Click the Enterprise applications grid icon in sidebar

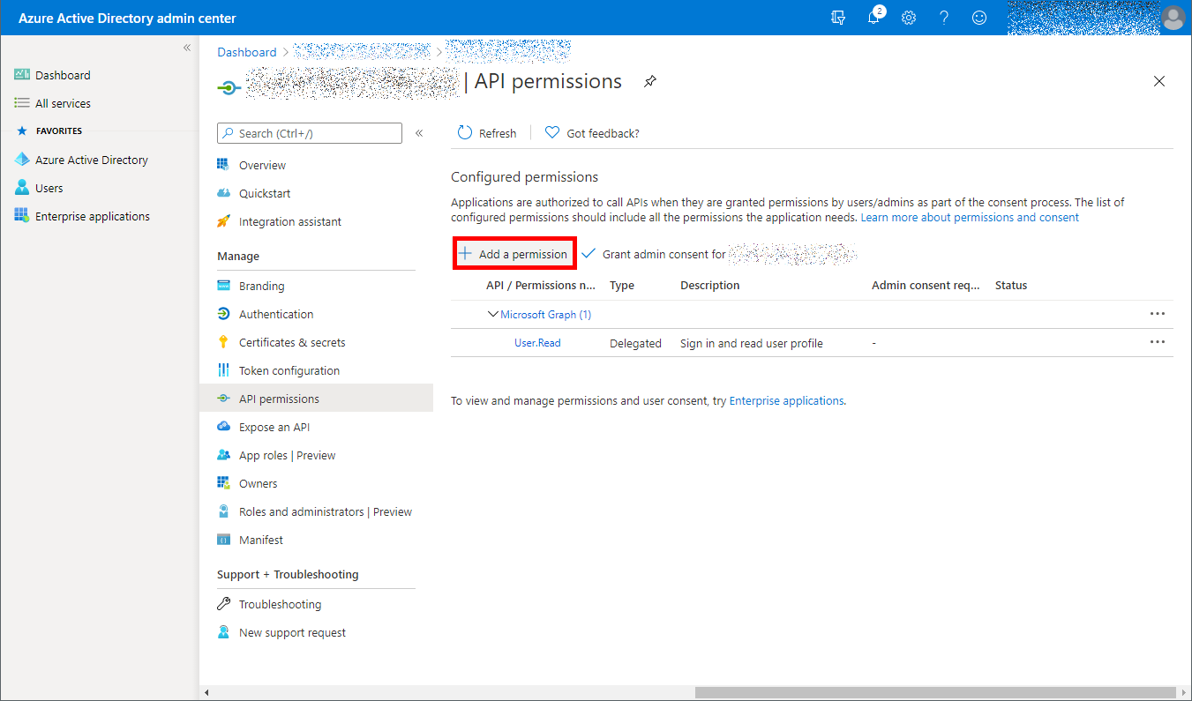point(22,216)
